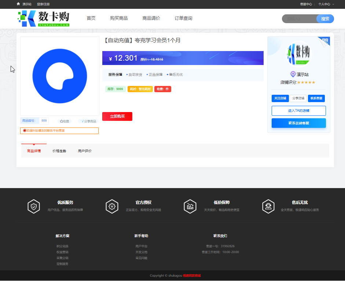Viewport: 345px width, 281px height.
Task: Expand the 个人中心 dropdown
Action: [x=326, y=4]
